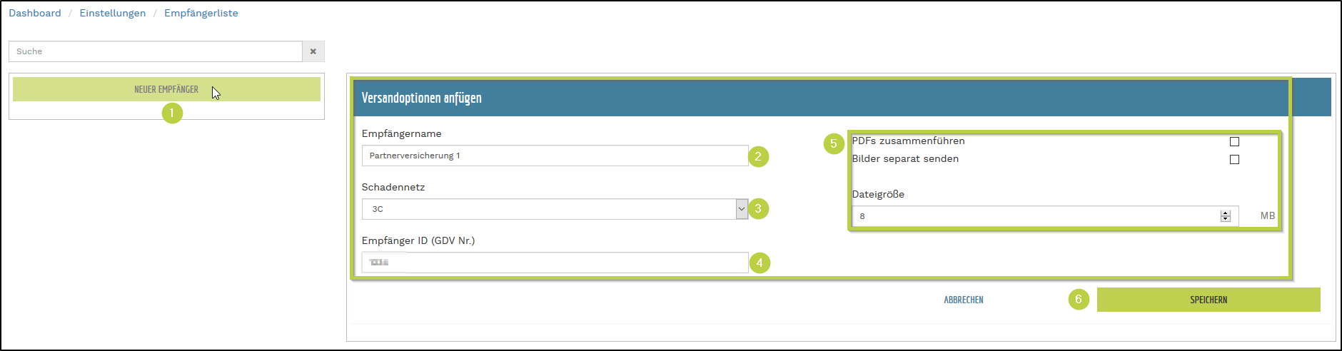Decrease Dateigröße with the down arrow
Viewport: 1342px width, 351px height.
coord(1226,219)
